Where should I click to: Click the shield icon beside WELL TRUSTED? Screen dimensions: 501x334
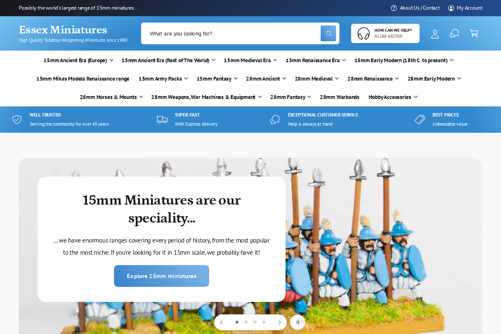17,119
